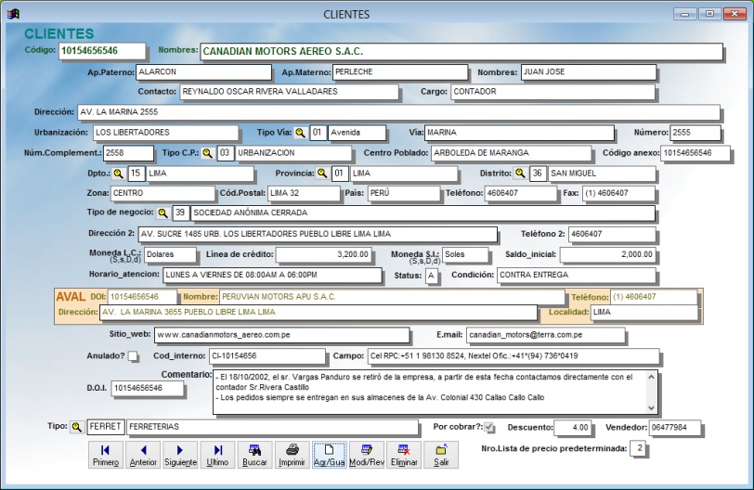Open Dpto. lookup magnifier
754x490 pixels.
(118, 174)
